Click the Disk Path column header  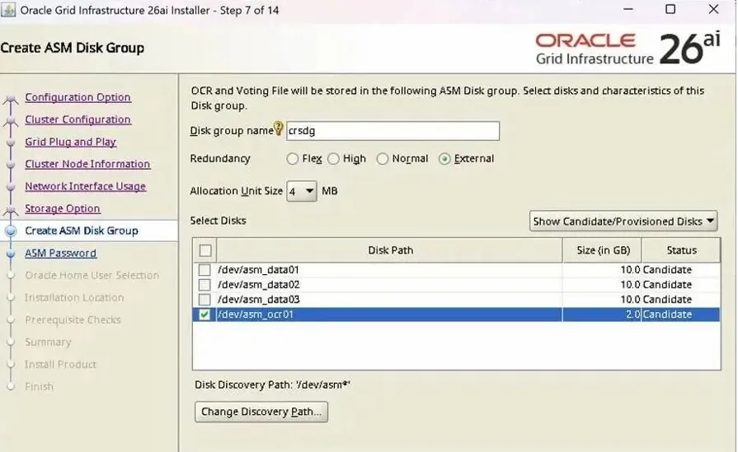point(390,250)
